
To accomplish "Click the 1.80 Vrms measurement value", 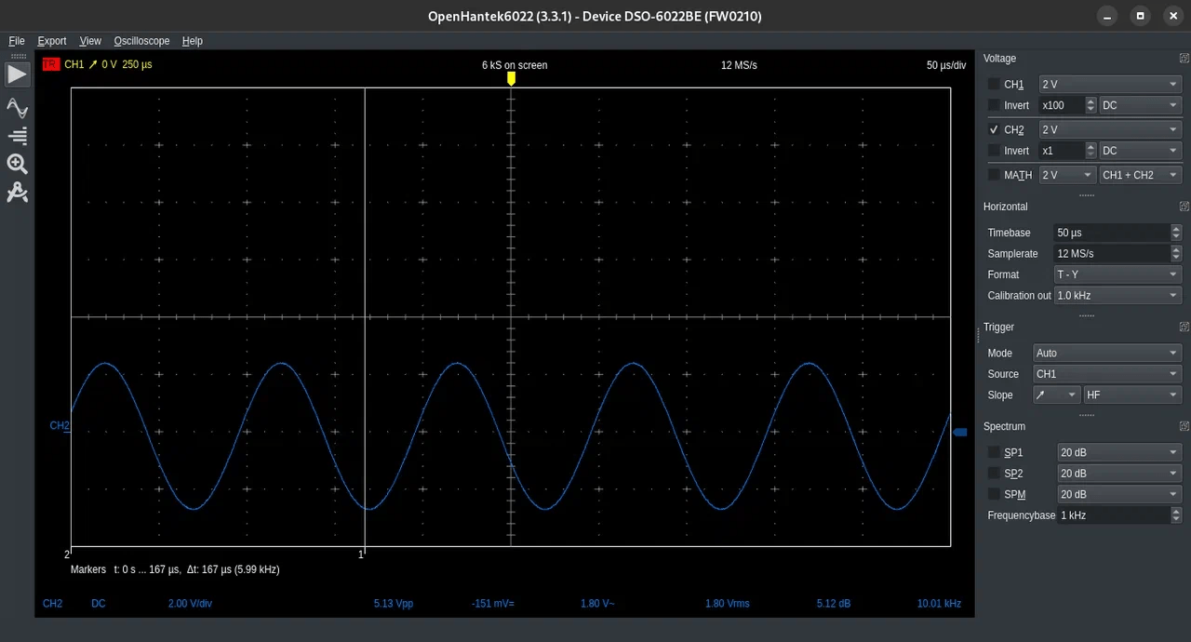I will coord(728,604).
